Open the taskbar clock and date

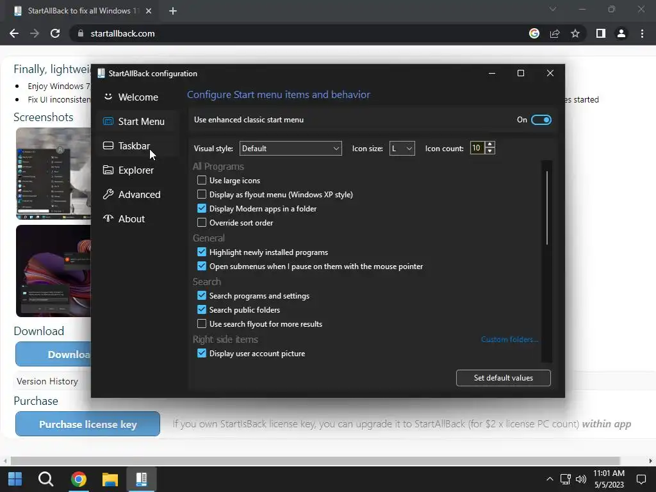coord(609,479)
